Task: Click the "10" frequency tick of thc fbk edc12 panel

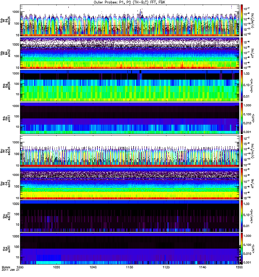Action: coord(18,225)
